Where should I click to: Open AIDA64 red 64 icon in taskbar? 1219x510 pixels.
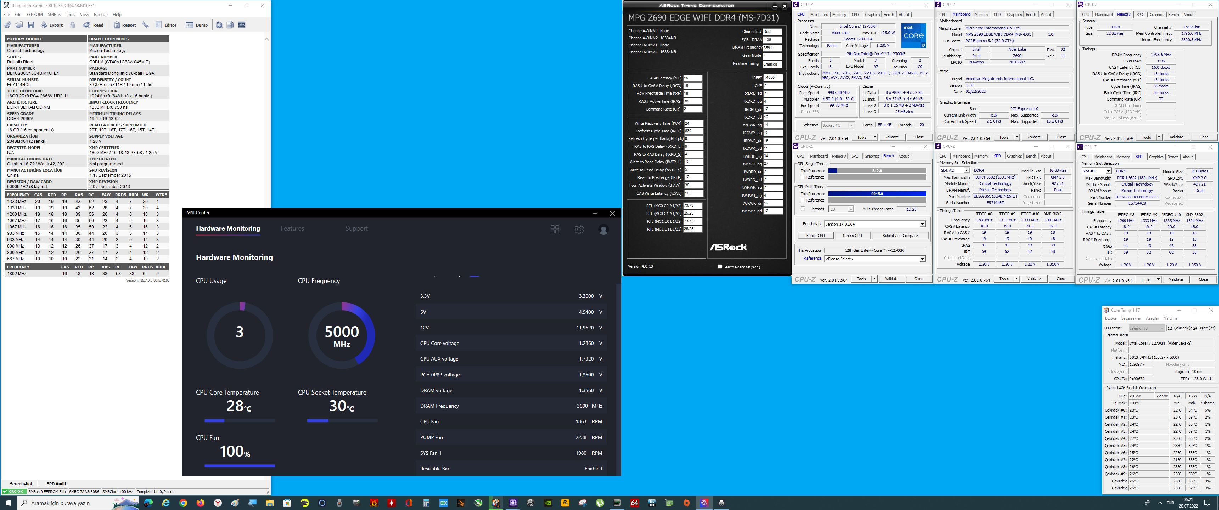(635, 503)
